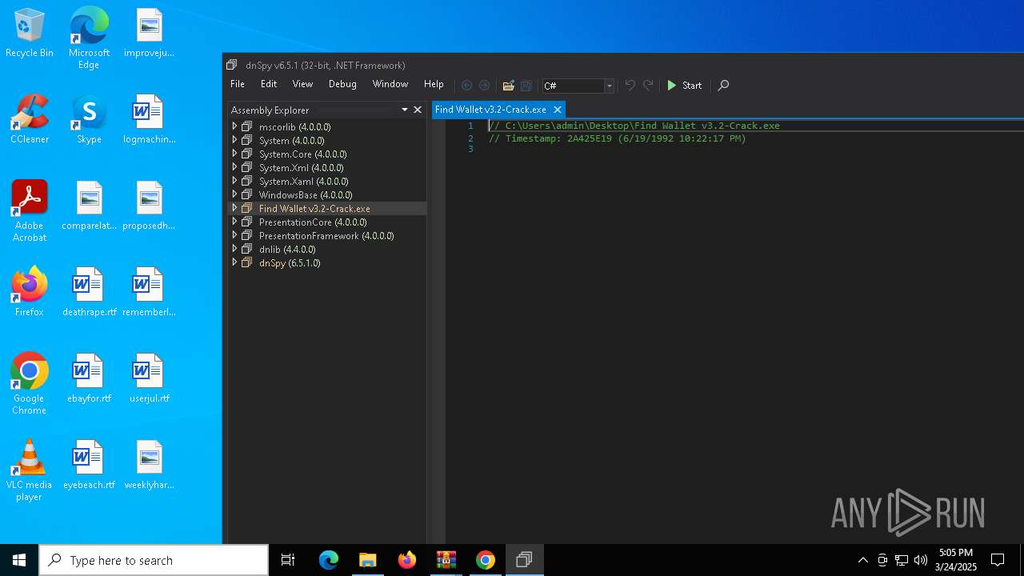The image size is (1024, 576).
Task: Expand the WindowsBase assembly node
Action: [234, 194]
